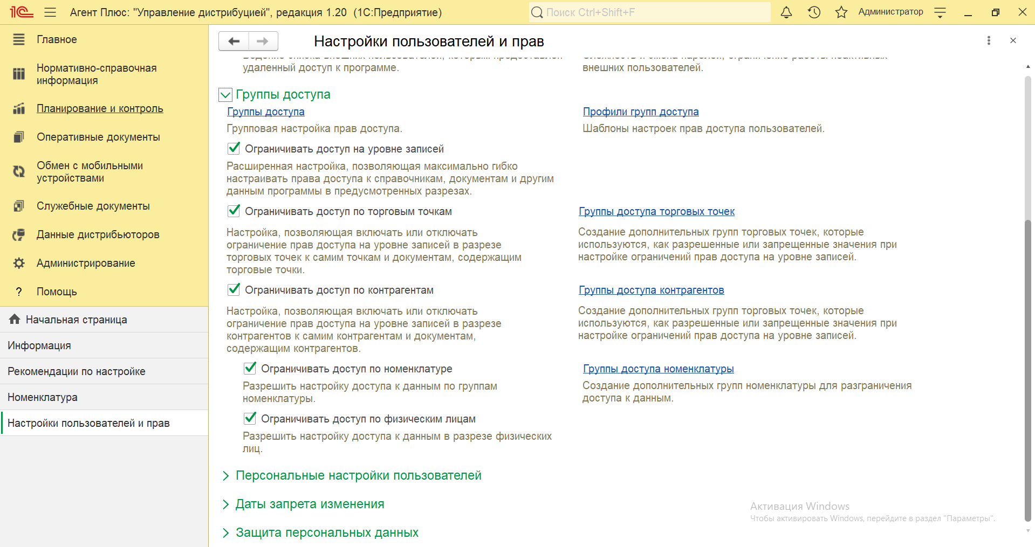Expand Персональные настройки пользователей section
Screen dimensions: 1035x547
225,476
